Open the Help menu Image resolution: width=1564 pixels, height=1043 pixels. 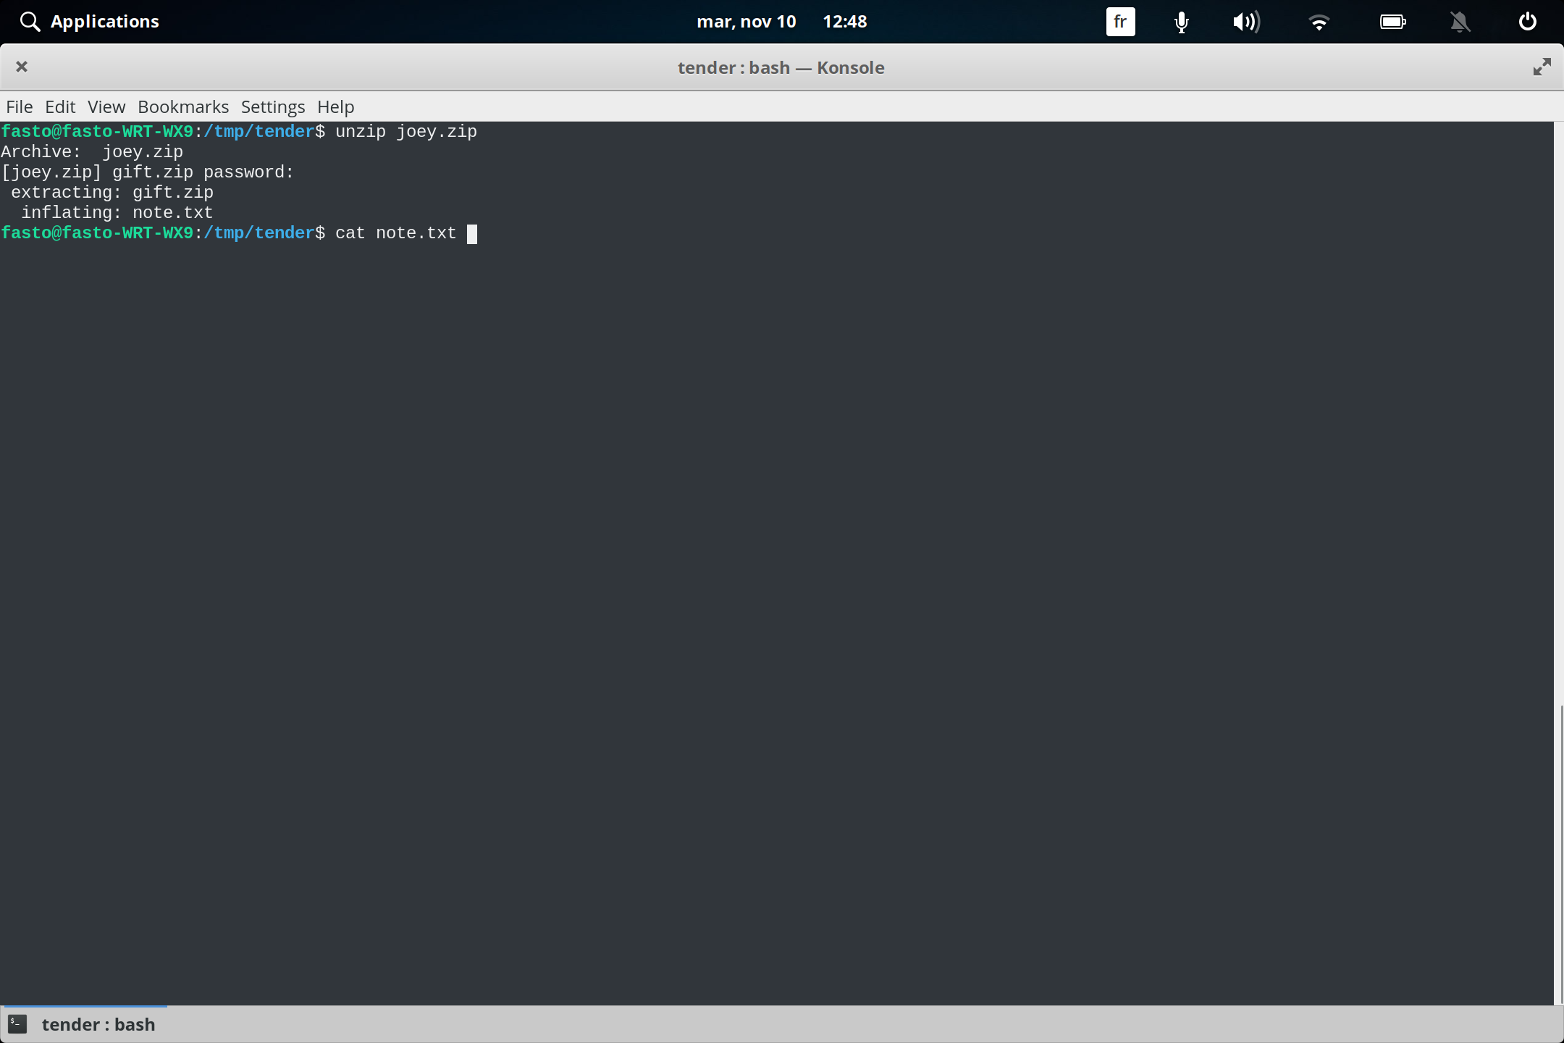click(335, 106)
